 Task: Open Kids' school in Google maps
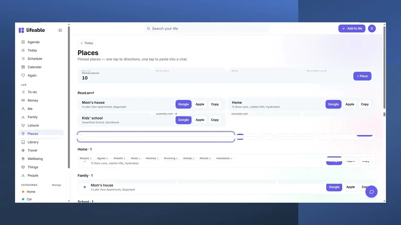pyautogui.click(x=184, y=120)
